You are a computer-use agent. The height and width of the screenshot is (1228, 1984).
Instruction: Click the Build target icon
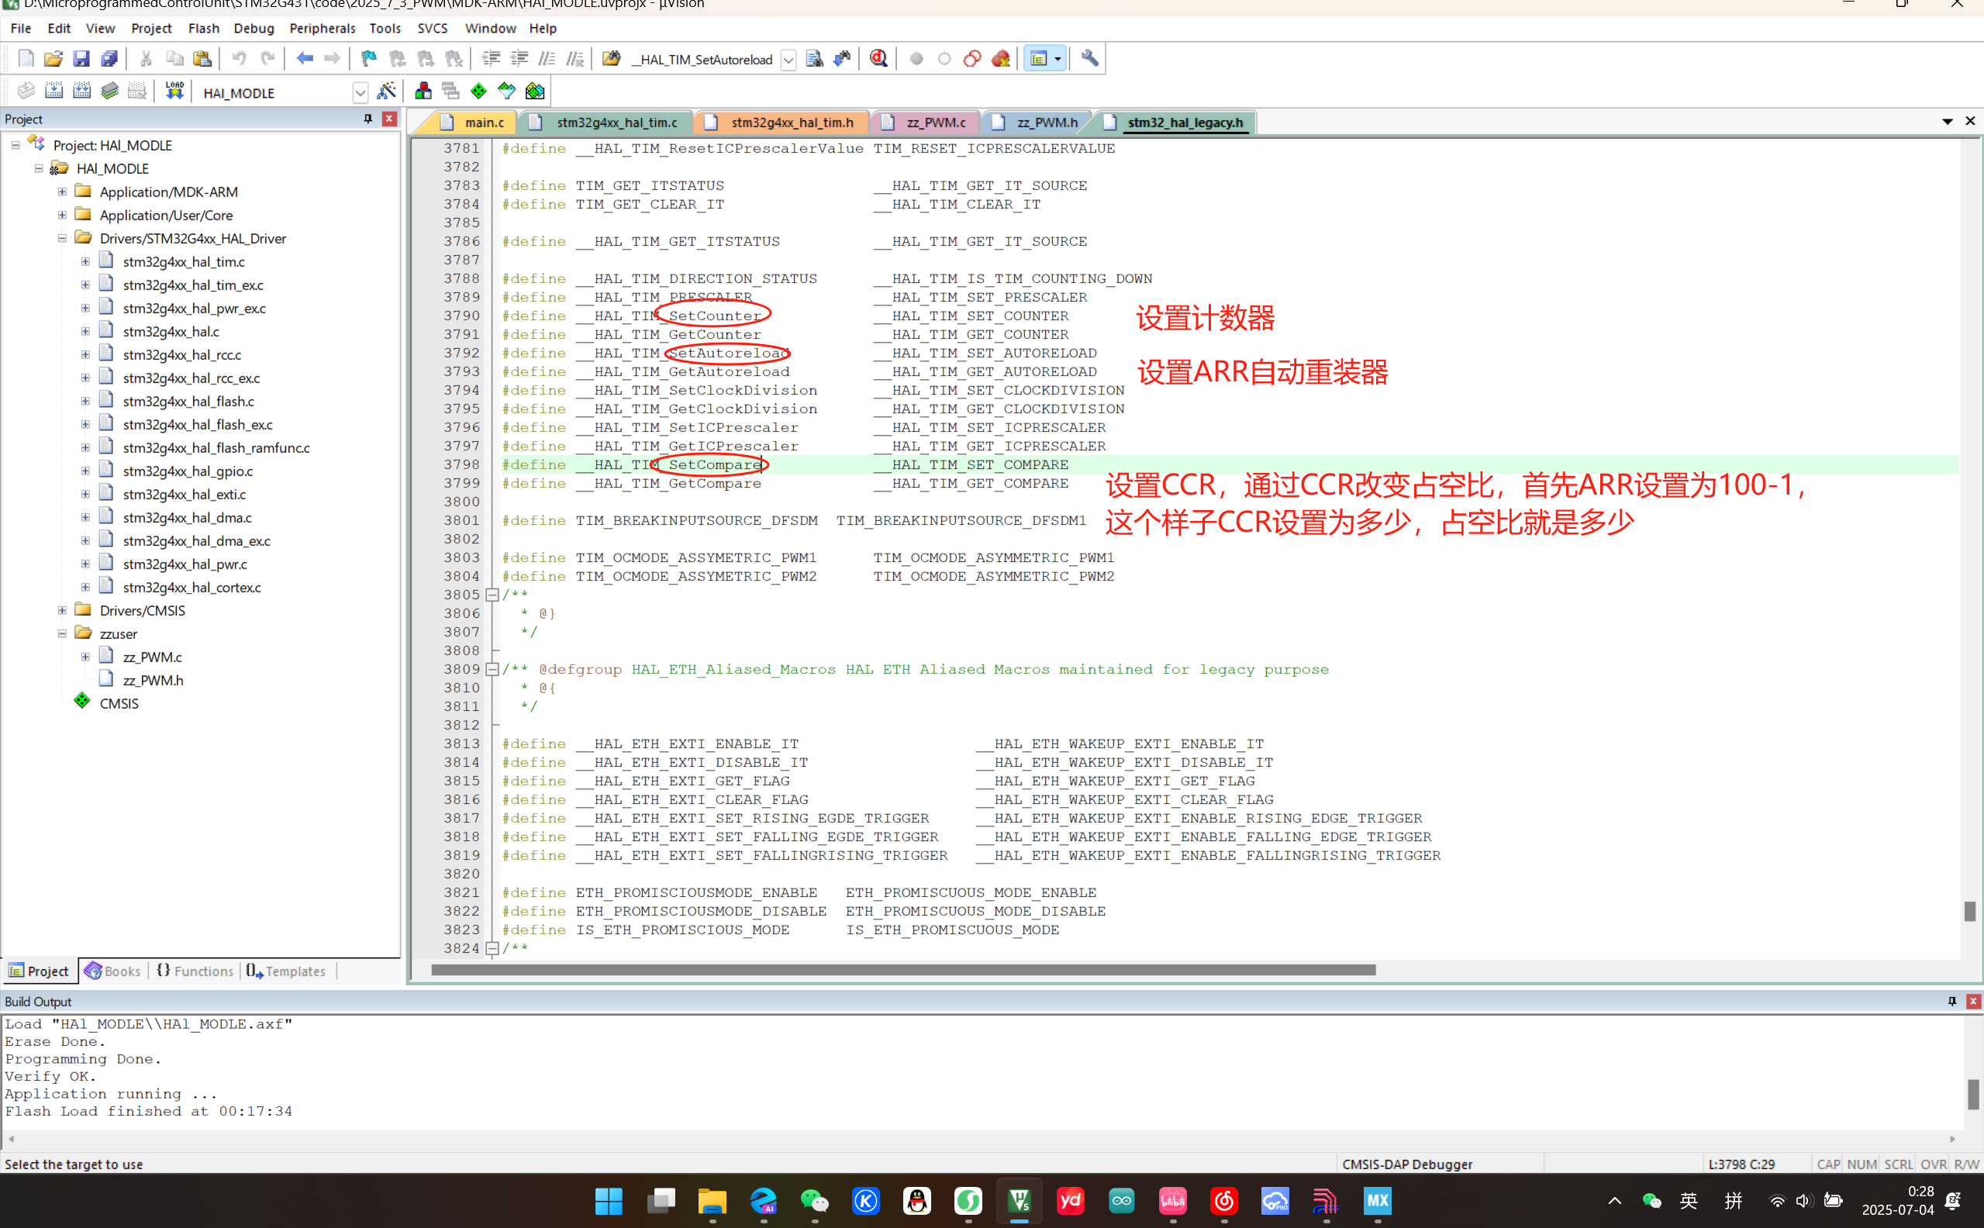53,91
